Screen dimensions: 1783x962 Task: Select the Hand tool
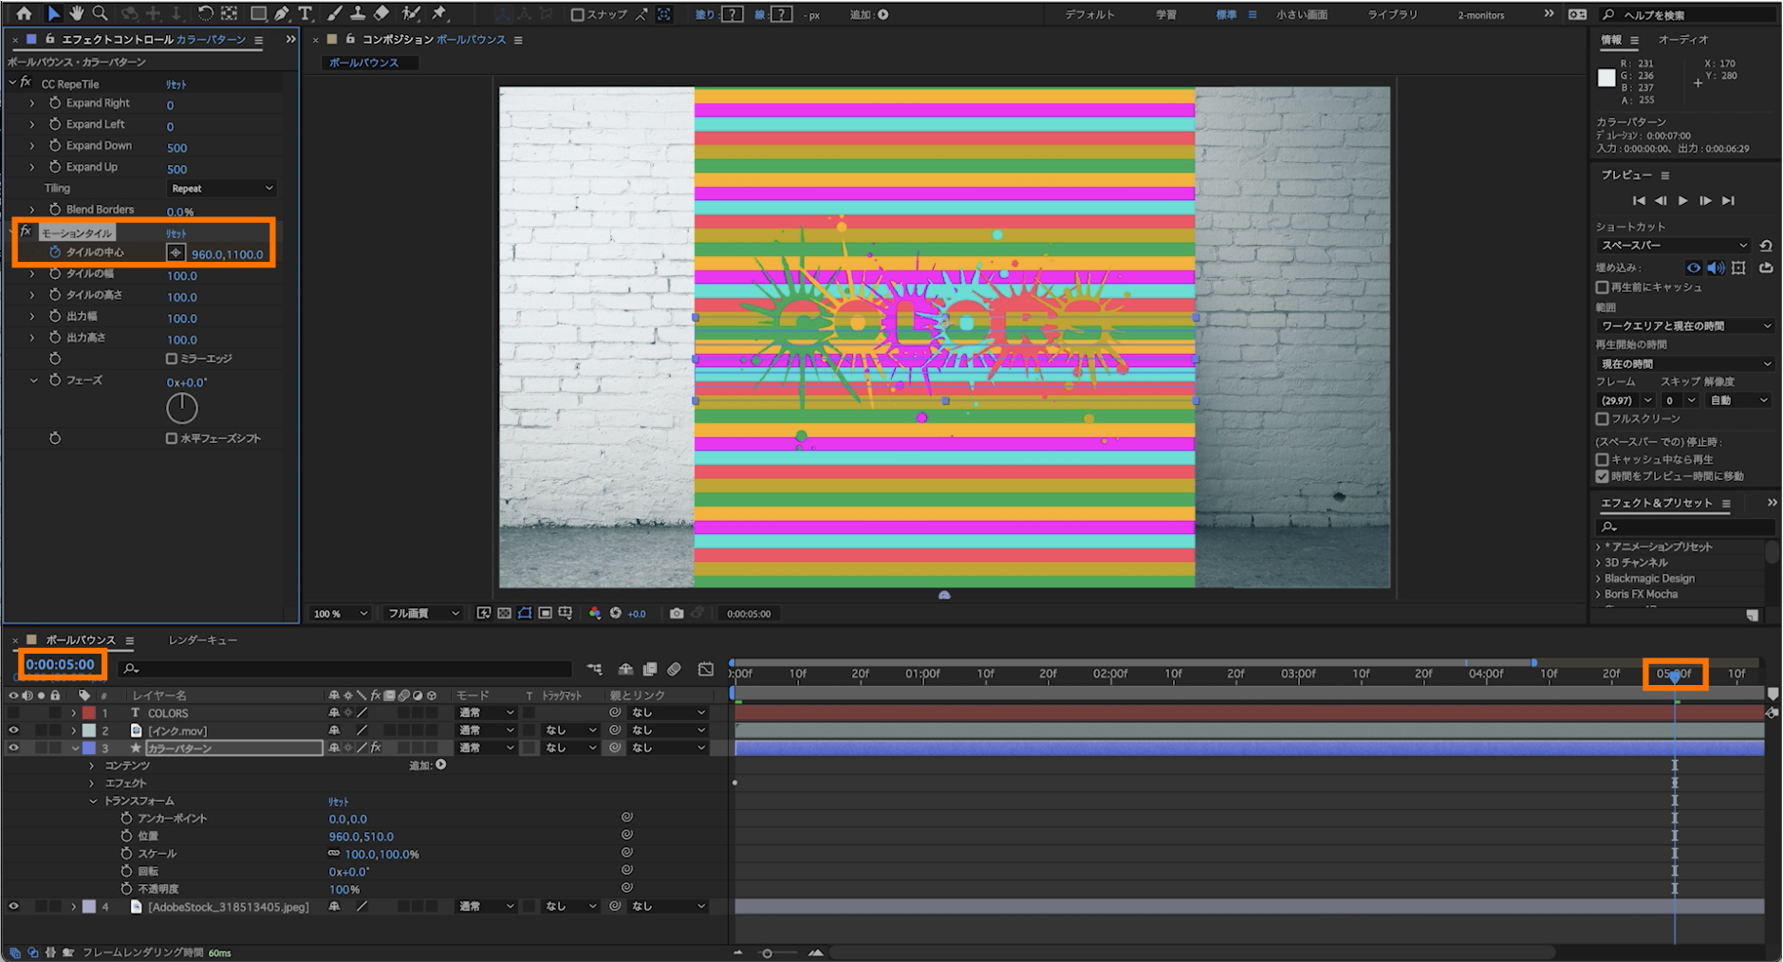coord(77,13)
